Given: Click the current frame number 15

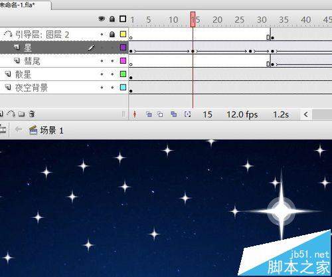Looking at the screenshot, I should pyautogui.click(x=207, y=115).
